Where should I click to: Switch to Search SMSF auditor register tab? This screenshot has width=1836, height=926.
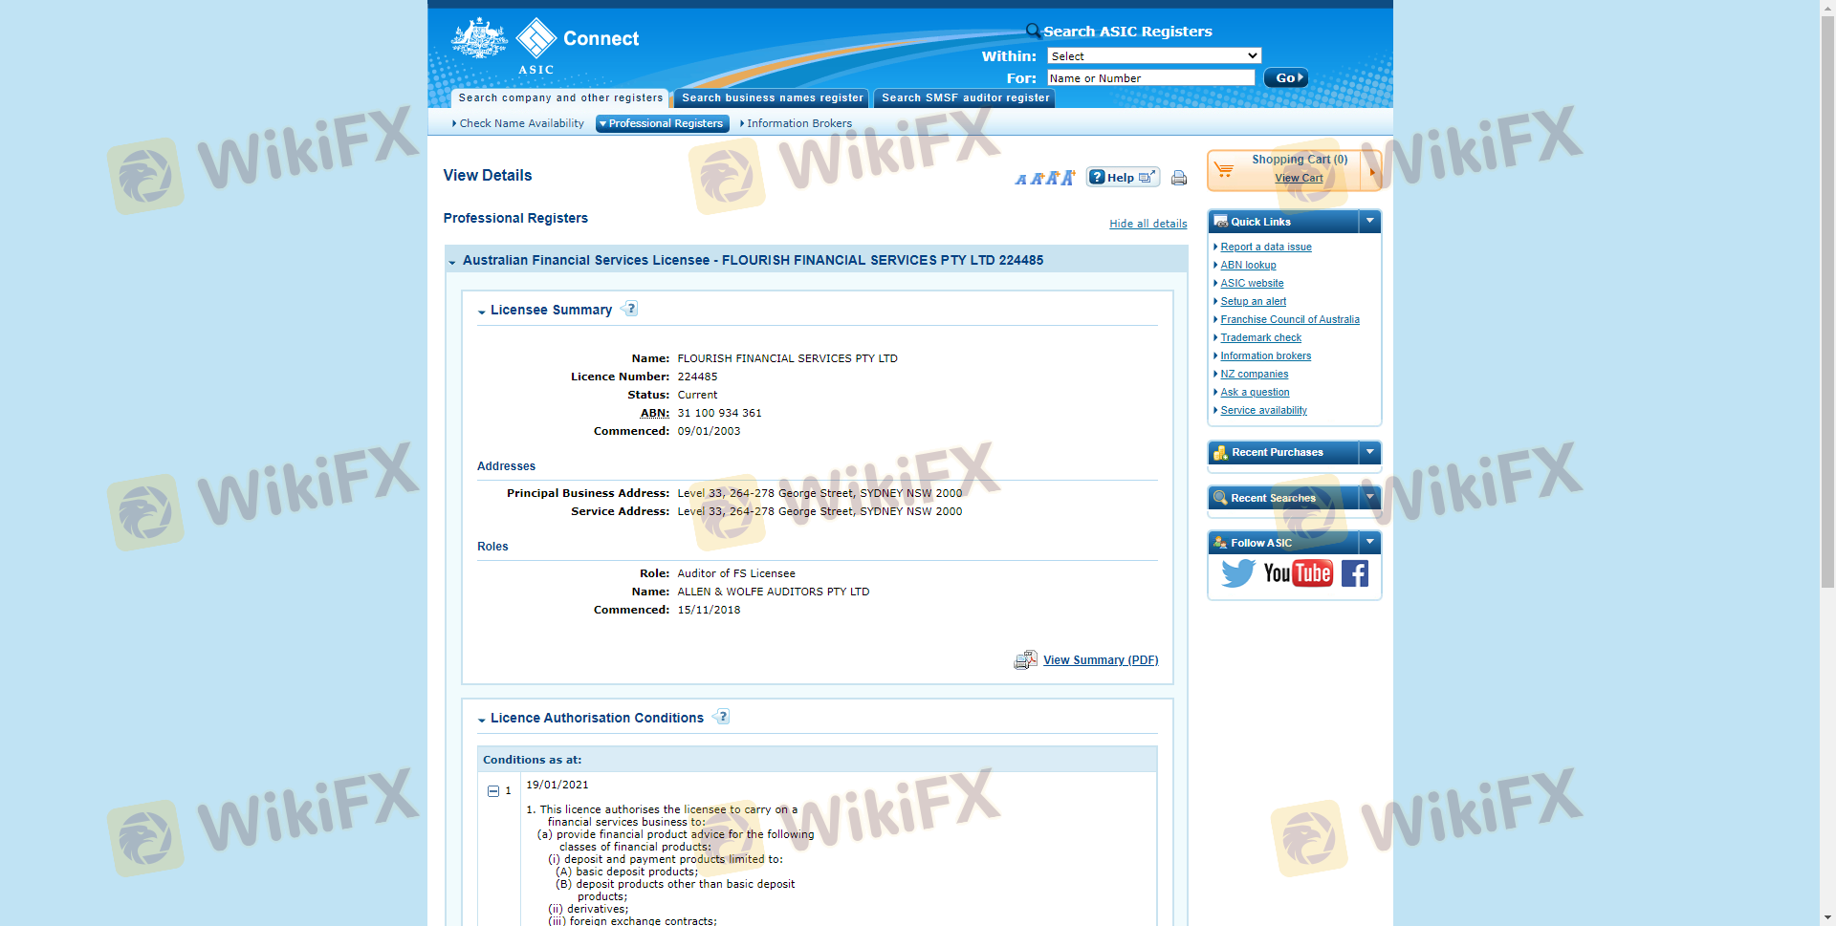(x=965, y=97)
